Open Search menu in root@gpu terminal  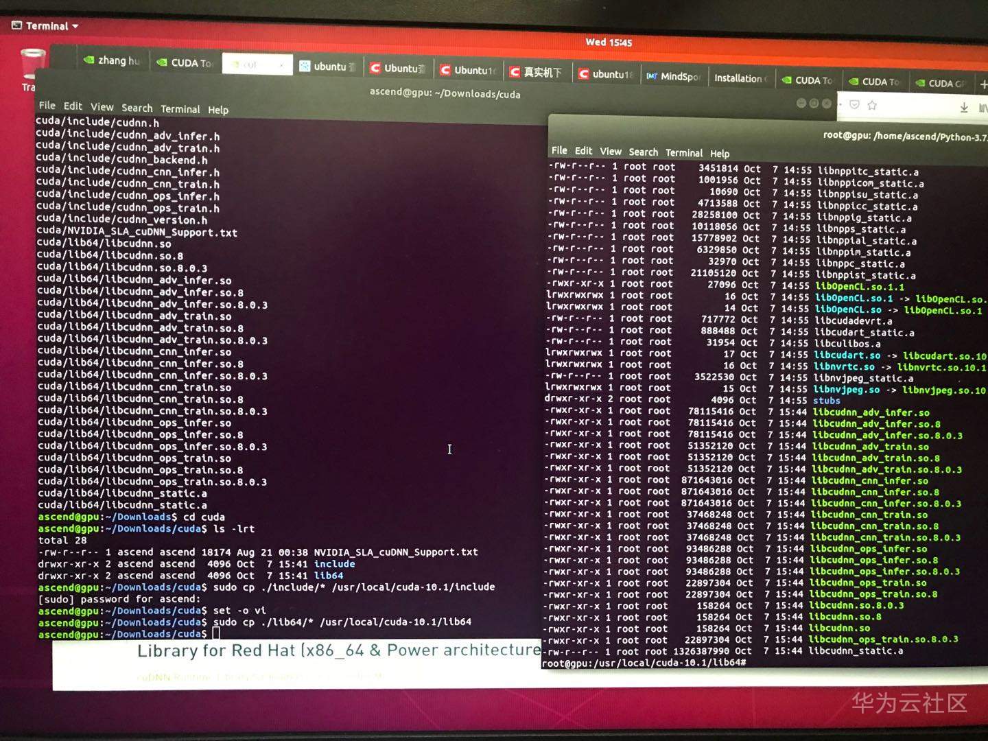(644, 152)
